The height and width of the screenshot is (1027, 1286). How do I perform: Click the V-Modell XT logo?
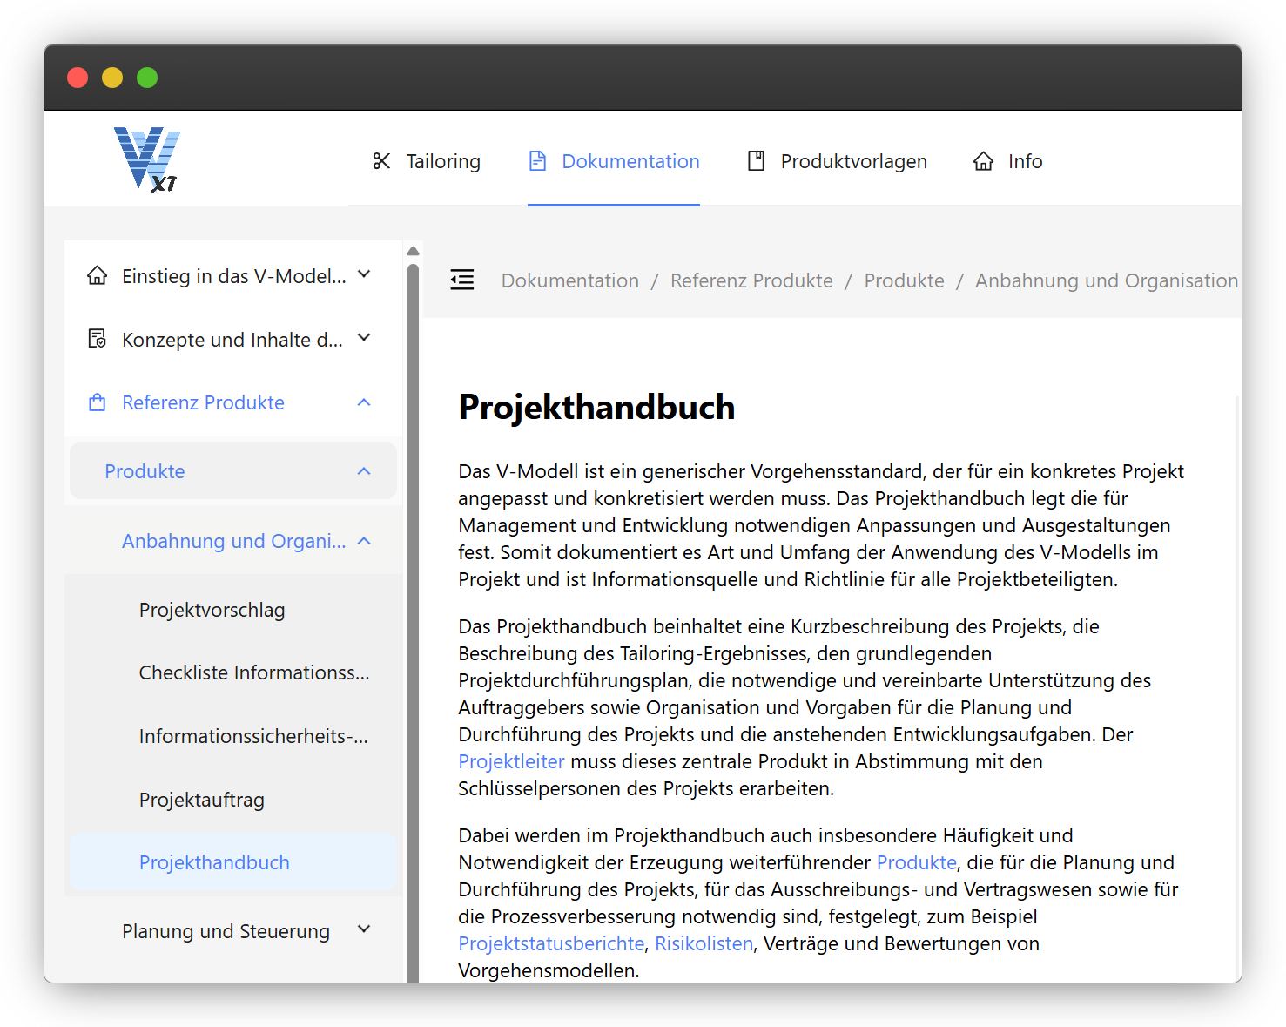tap(147, 159)
